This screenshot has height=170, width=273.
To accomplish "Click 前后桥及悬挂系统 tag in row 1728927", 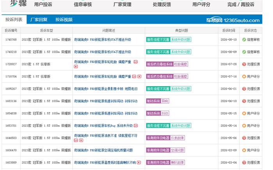I will click(x=160, y=64).
